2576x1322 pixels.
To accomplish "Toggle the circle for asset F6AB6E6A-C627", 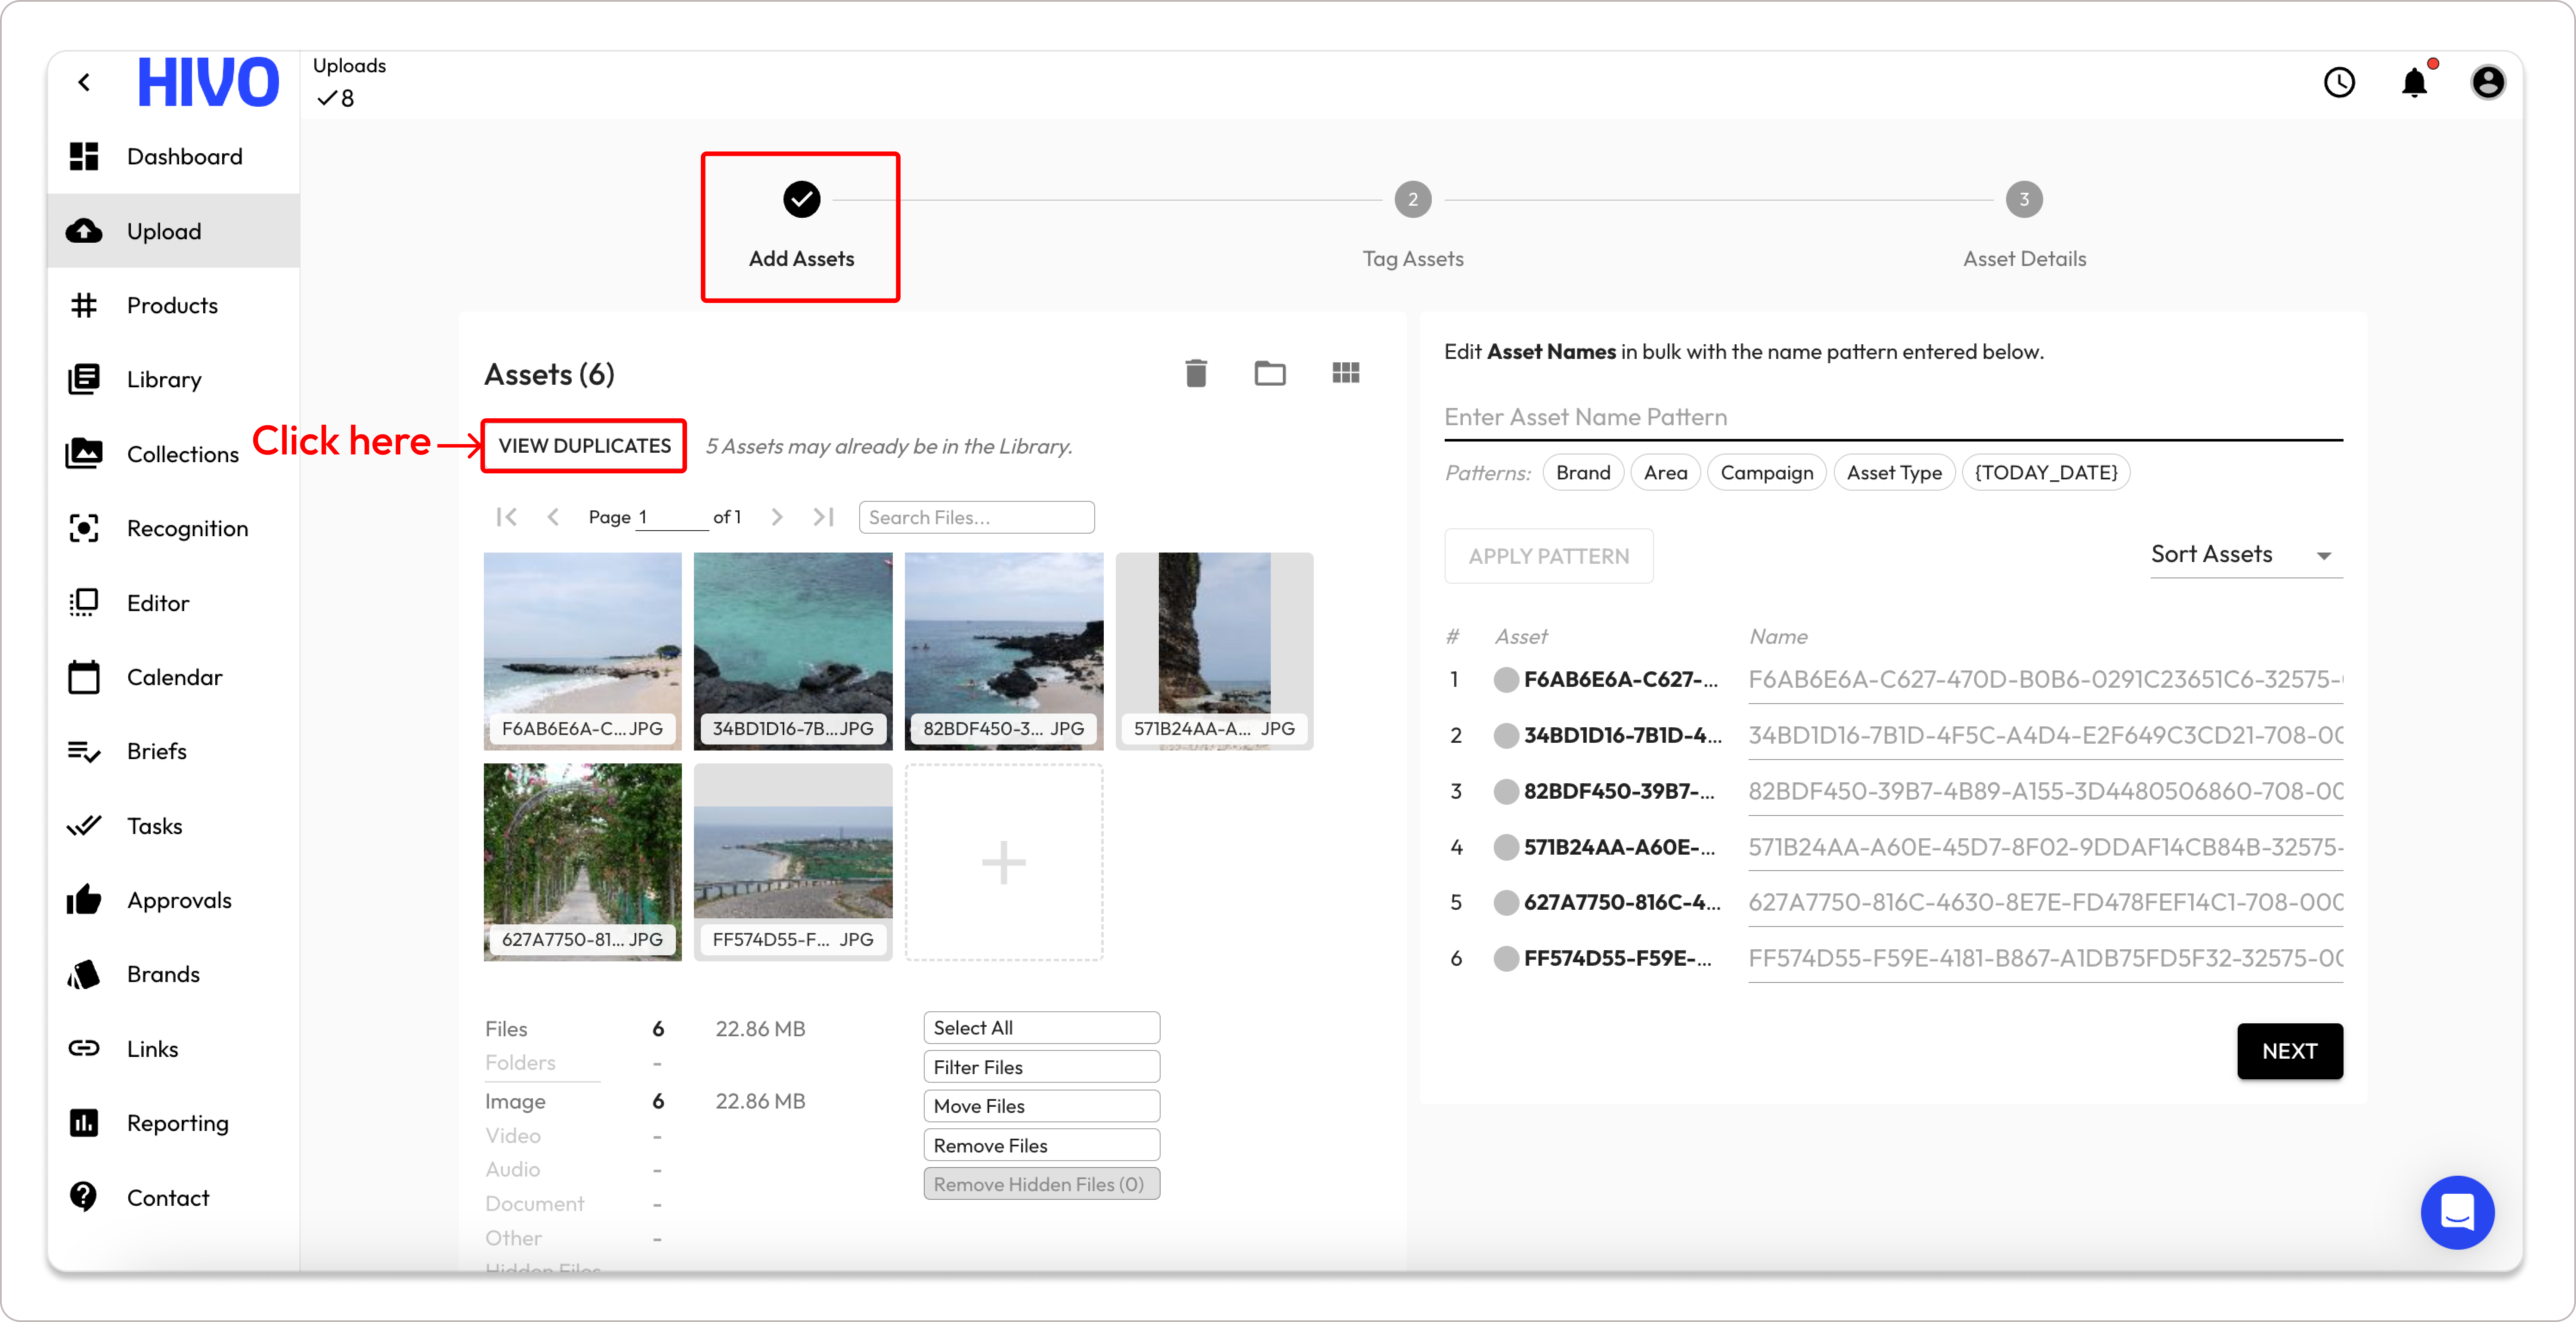I will click(x=1506, y=680).
